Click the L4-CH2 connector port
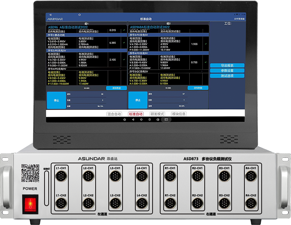Viewport: 291px width, 225px height. click(x=142, y=203)
